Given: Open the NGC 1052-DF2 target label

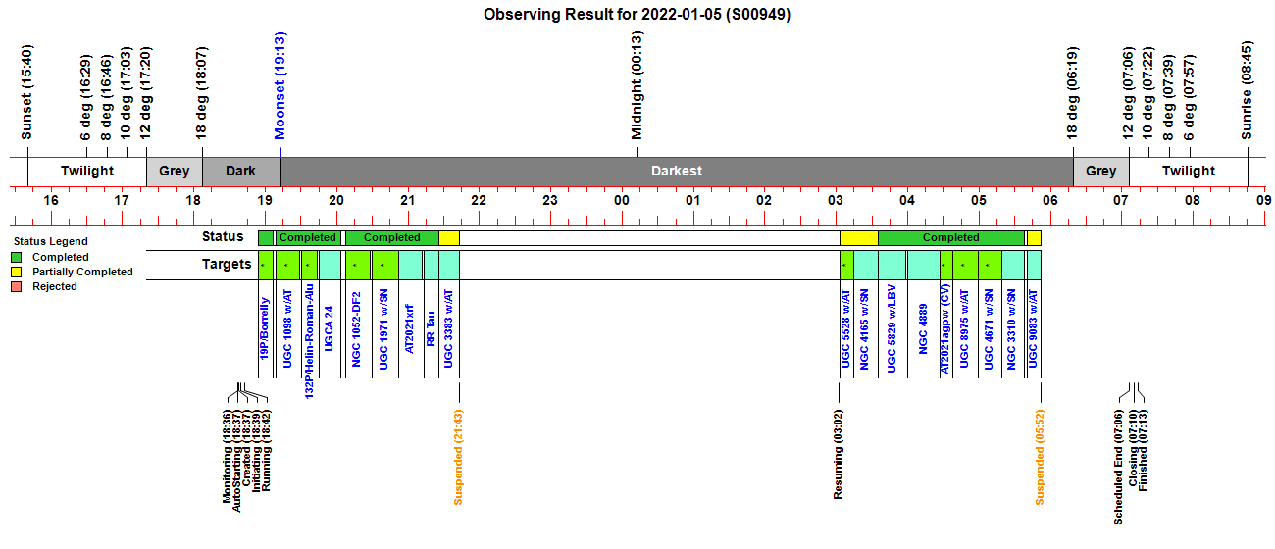Looking at the screenshot, I should 357,328.
